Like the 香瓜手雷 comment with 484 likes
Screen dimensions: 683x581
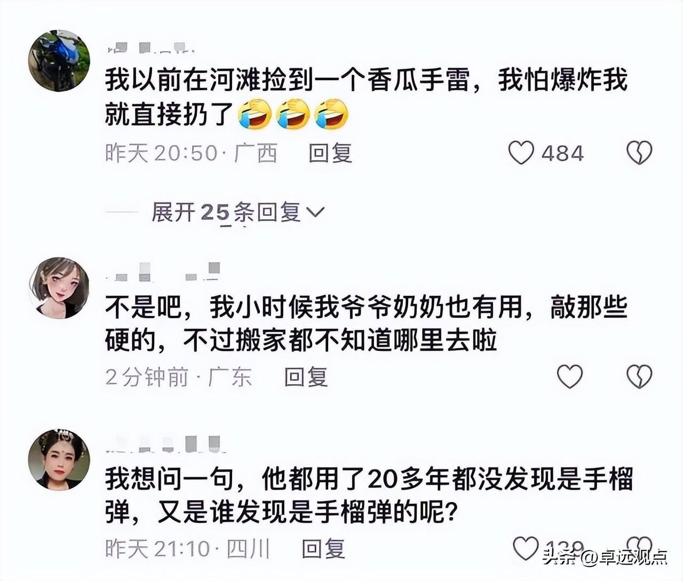point(521,152)
